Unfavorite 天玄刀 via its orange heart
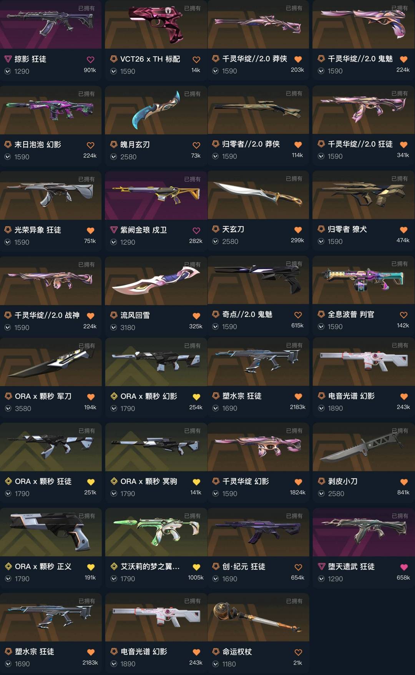Screen dimensions: 415x675 [298, 230]
